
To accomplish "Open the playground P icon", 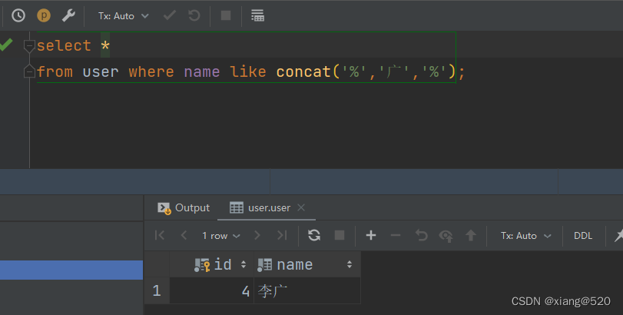I will [x=44, y=16].
